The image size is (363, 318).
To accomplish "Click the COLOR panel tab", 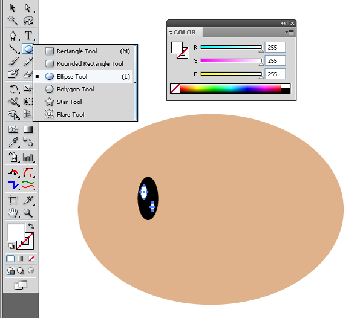I will point(185,33).
